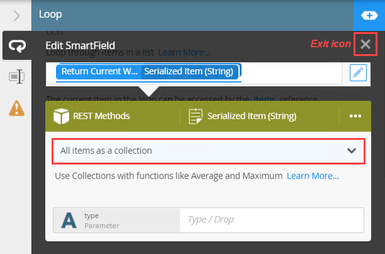Viewport: 385px width, 254px height.
Task: Click the Serialized Item clipboard icon
Action: [195, 116]
